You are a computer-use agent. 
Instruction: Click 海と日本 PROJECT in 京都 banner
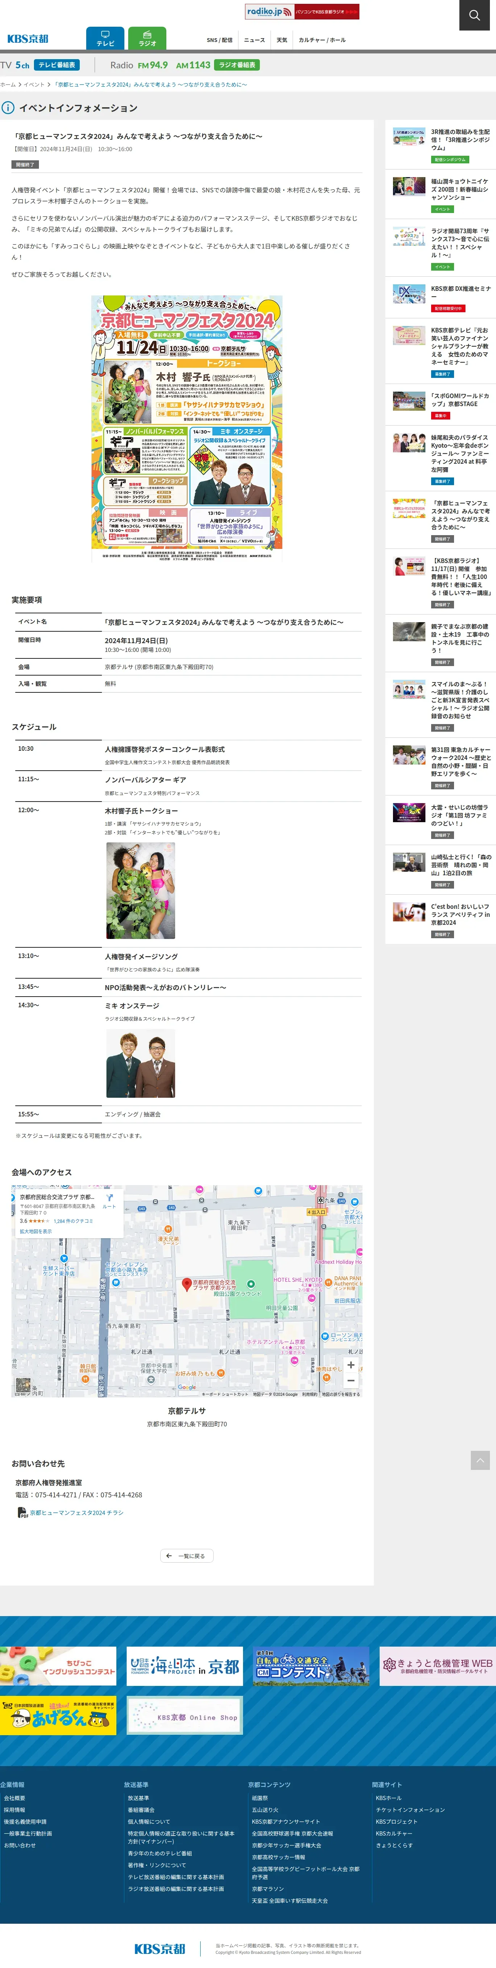(185, 1666)
